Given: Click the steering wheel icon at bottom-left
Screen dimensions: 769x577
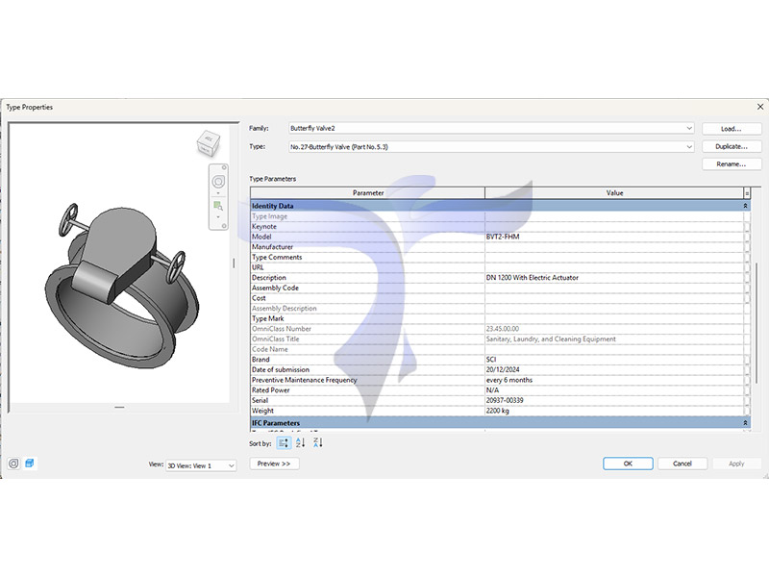Looking at the screenshot, I should pos(13,464).
